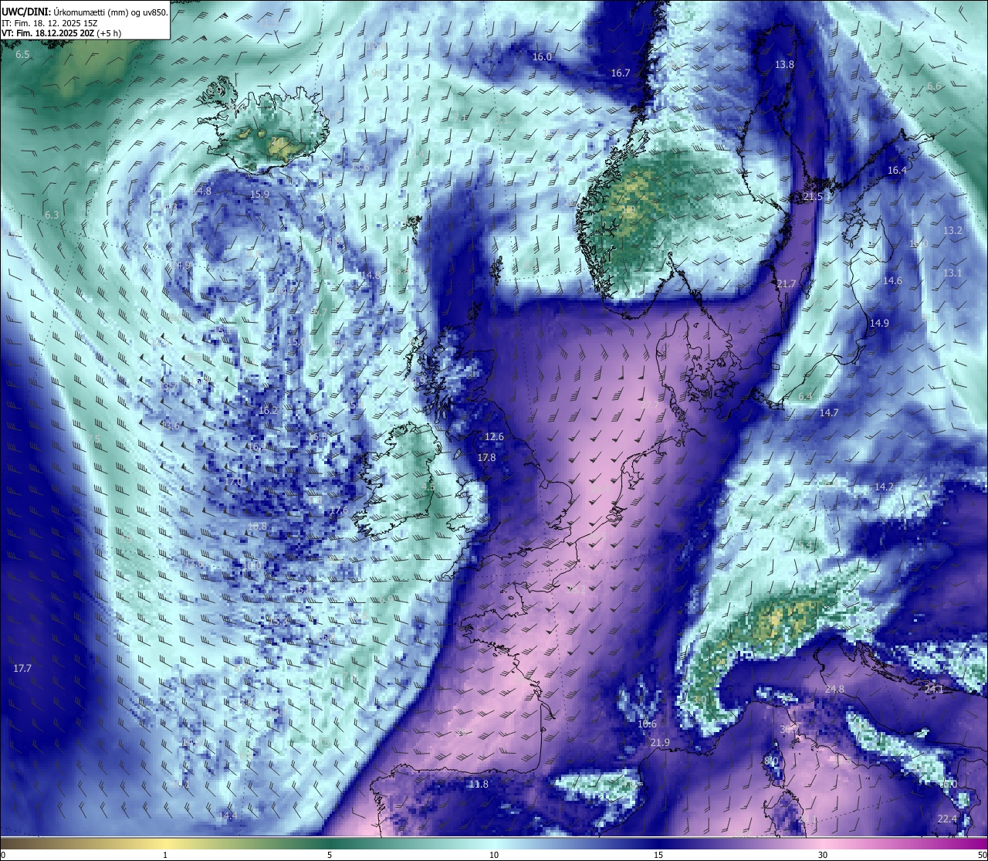Viewport: 988px width, 861px height.
Task: Click the 14.2 value label
Action: [x=884, y=486]
